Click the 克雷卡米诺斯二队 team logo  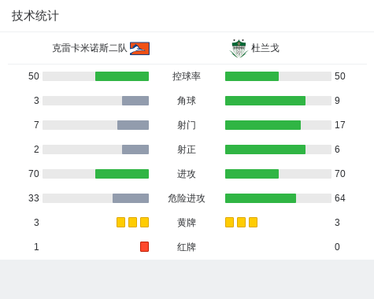[139, 49]
